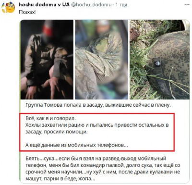Open the right photo of helmet in grass
The height and width of the screenshot is (185, 192).
click(x=160, y=60)
